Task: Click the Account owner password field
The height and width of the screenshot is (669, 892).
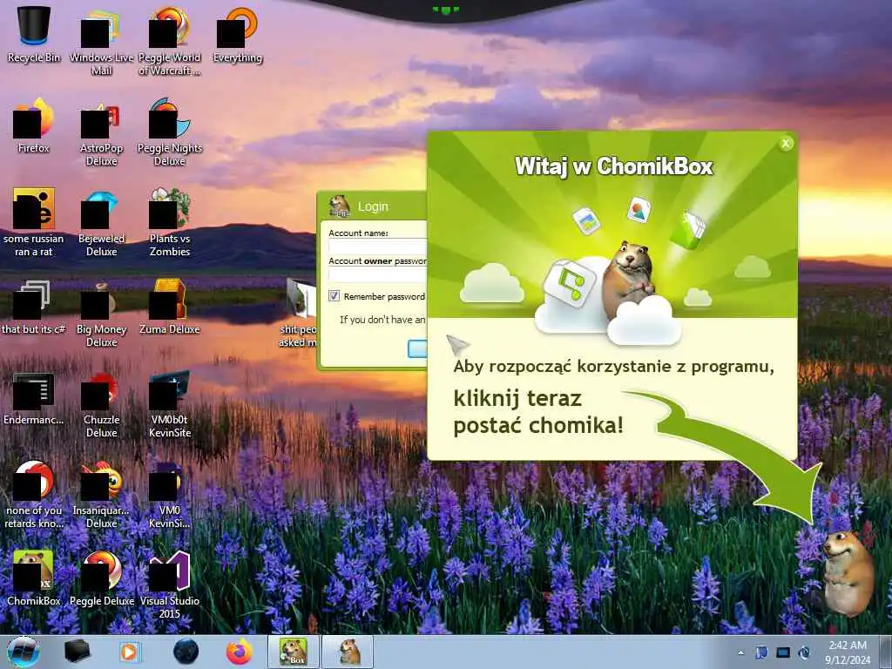Action: pos(377,274)
